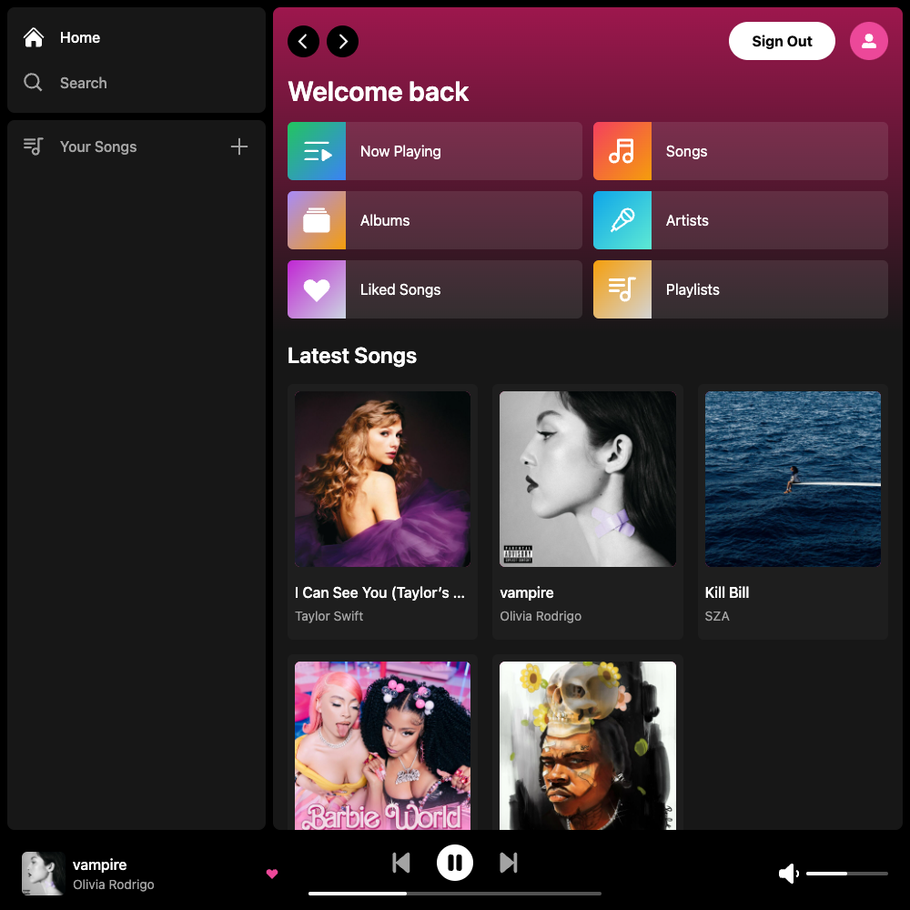The height and width of the screenshot is (910, 910).
Task: Open the Playlists tile
Action: [740, 289]
